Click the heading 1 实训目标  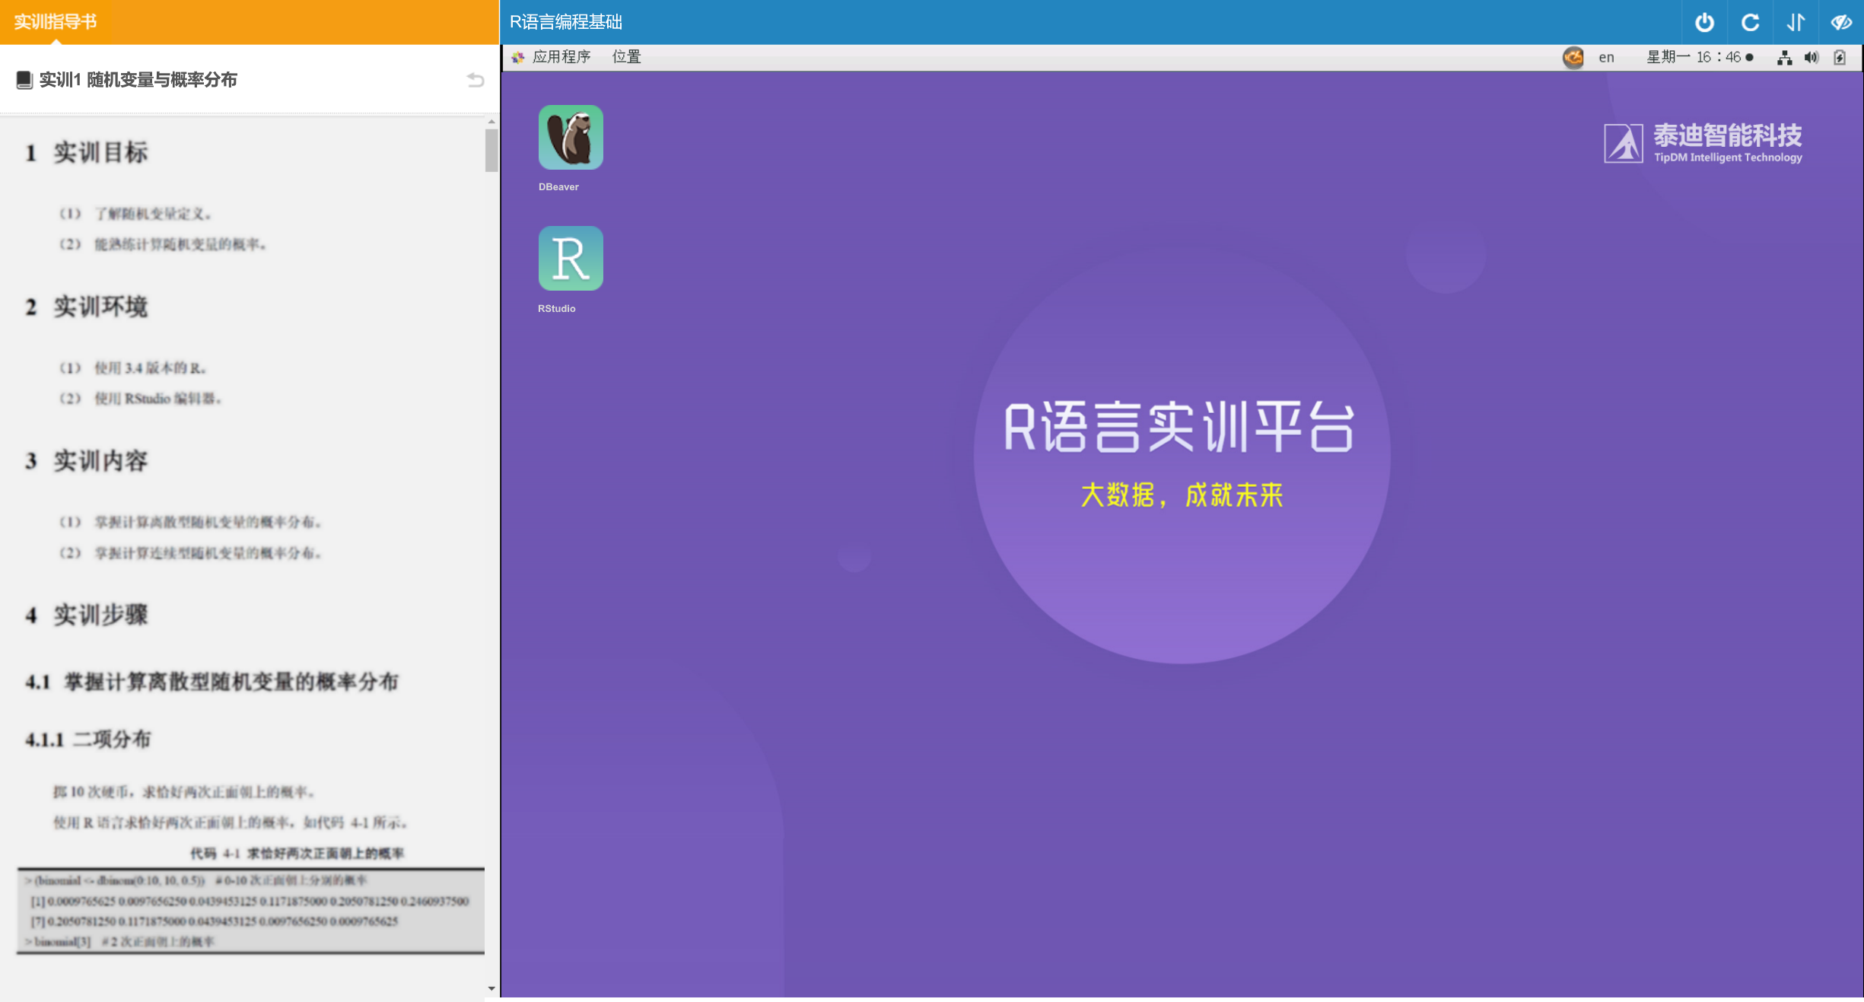pos(86,152)
